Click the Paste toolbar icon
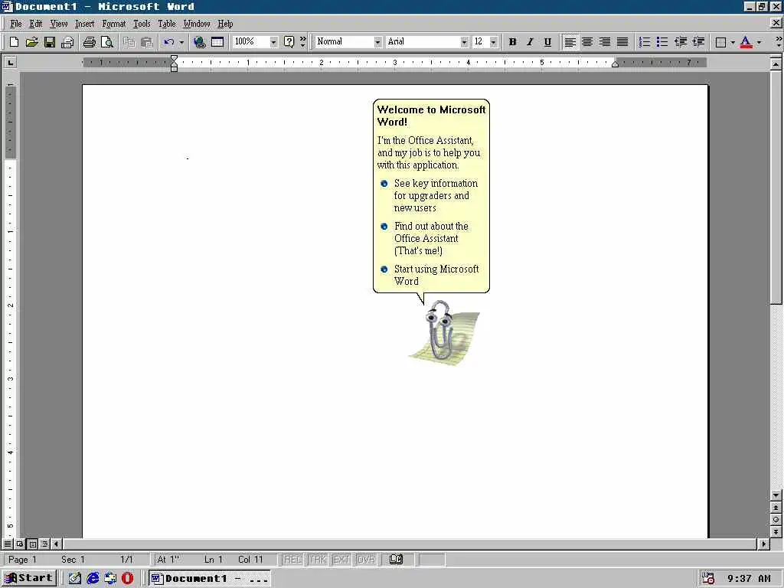784x588 pixels. click(x=146, y=42)
